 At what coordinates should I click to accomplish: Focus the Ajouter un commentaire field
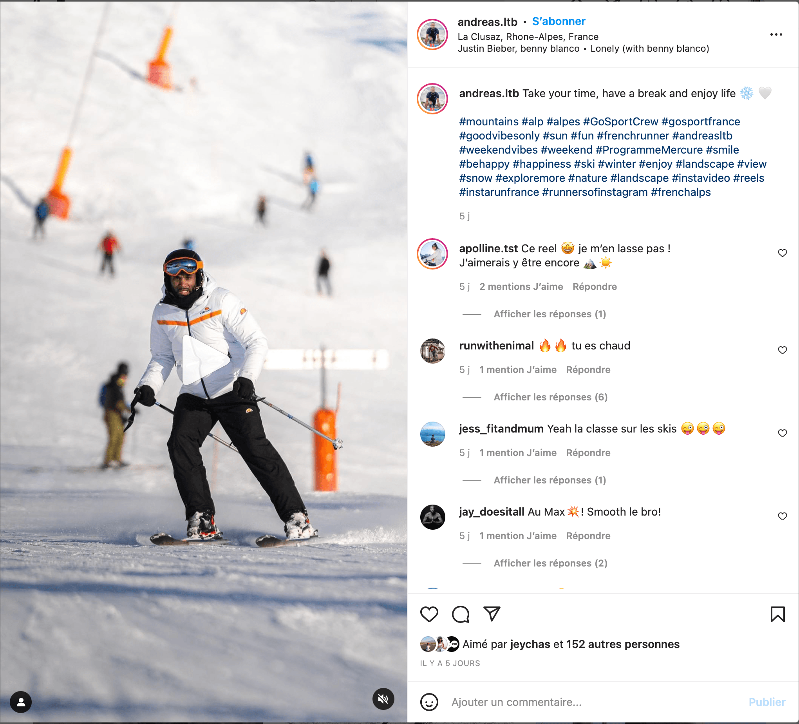(595, 702)
